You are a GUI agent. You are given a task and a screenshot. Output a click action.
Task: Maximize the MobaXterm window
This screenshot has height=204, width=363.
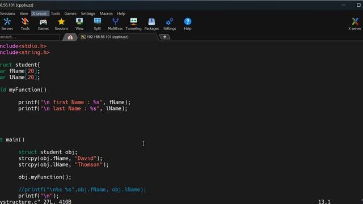tap(358, 5)
